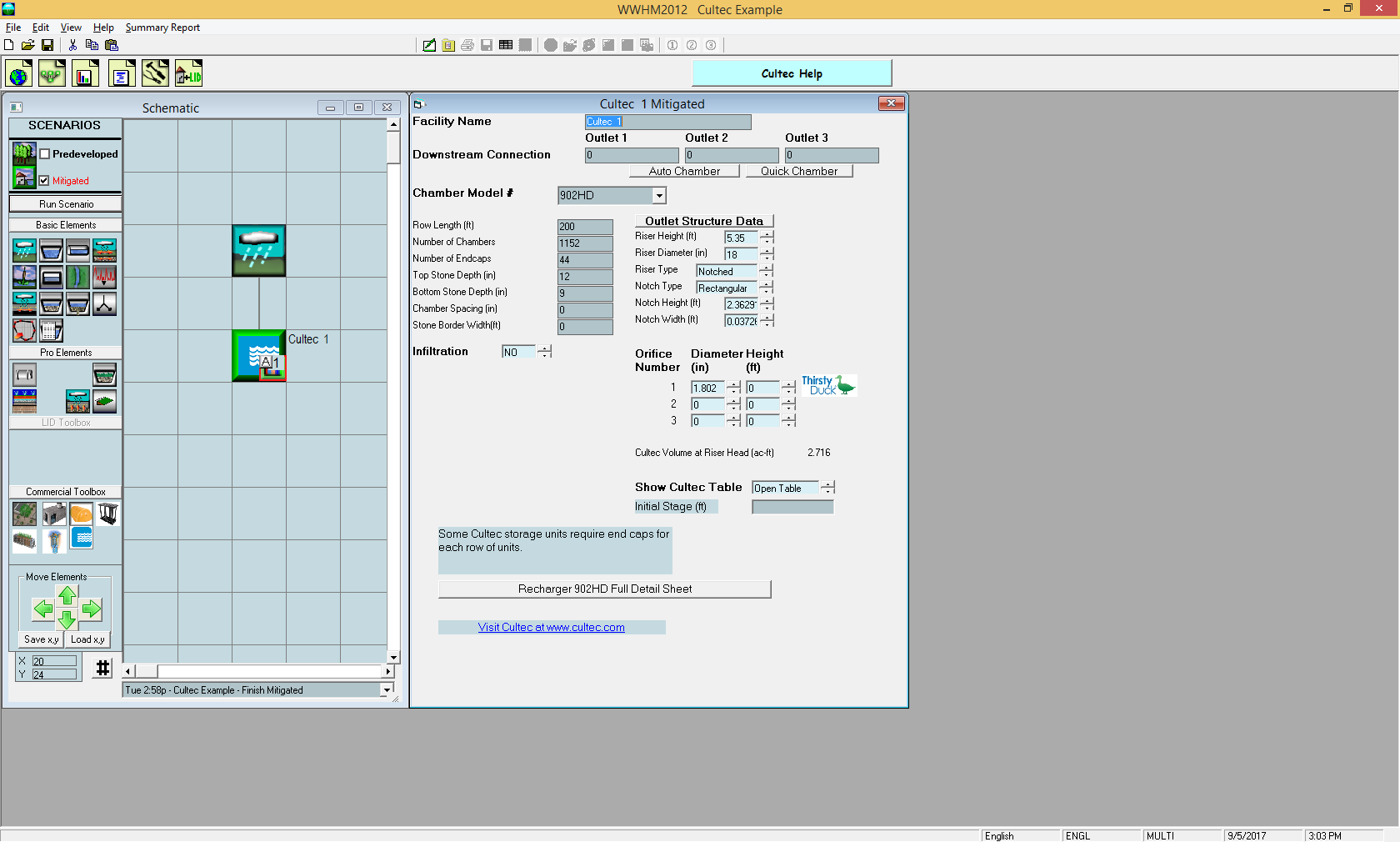Toggle the grid hash button
The height and width of the screenshot is (842, 1400).
(102, 668)
